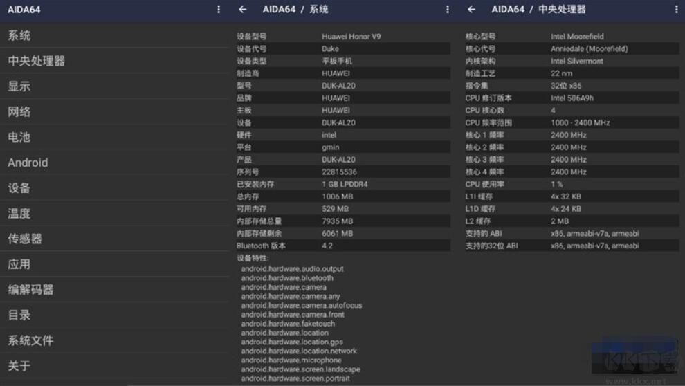The height and width of the screenshot is (386, 685).
Task: Select android.hardware.bluetooth feature line
Action: click(287, 277)
